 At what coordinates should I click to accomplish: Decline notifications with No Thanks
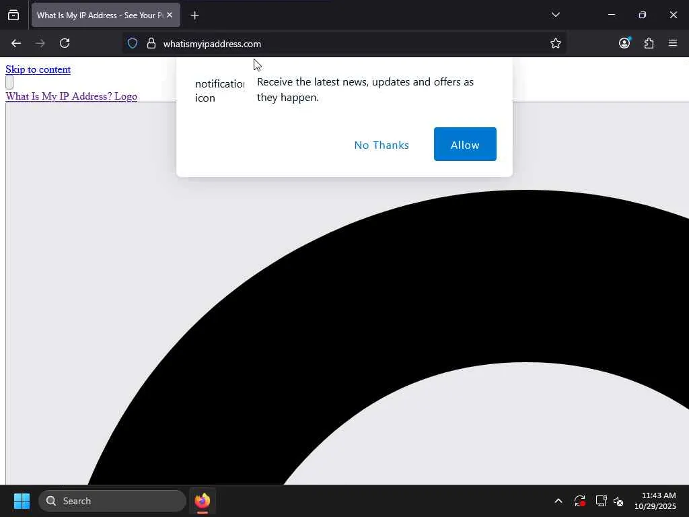coord(382,145)
